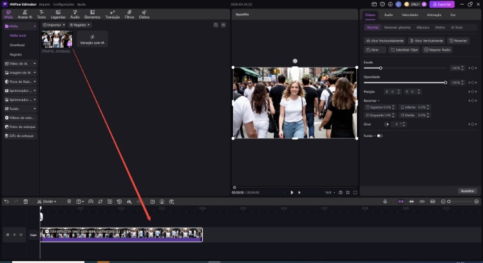Click the freeze frame icon with clock arrow
The width and height of the screenshot is (483, 263).
click(x=119, y=201)
